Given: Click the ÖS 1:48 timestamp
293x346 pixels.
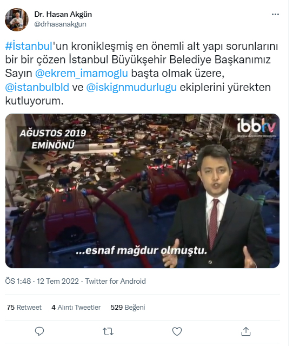Looking at the screenshot, I should click(18, 281).
